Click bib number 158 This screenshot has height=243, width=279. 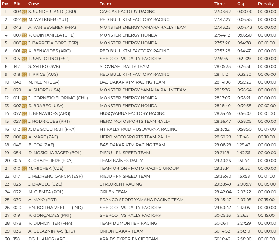coord(17,239)
